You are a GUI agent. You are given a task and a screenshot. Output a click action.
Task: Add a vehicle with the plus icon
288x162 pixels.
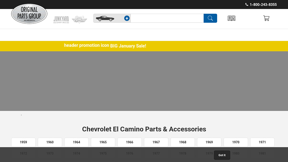127,18
